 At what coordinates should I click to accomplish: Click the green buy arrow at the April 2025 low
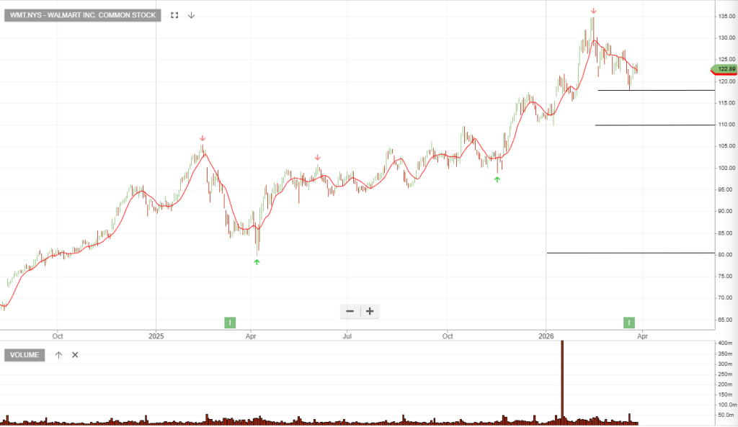point(257,262)
